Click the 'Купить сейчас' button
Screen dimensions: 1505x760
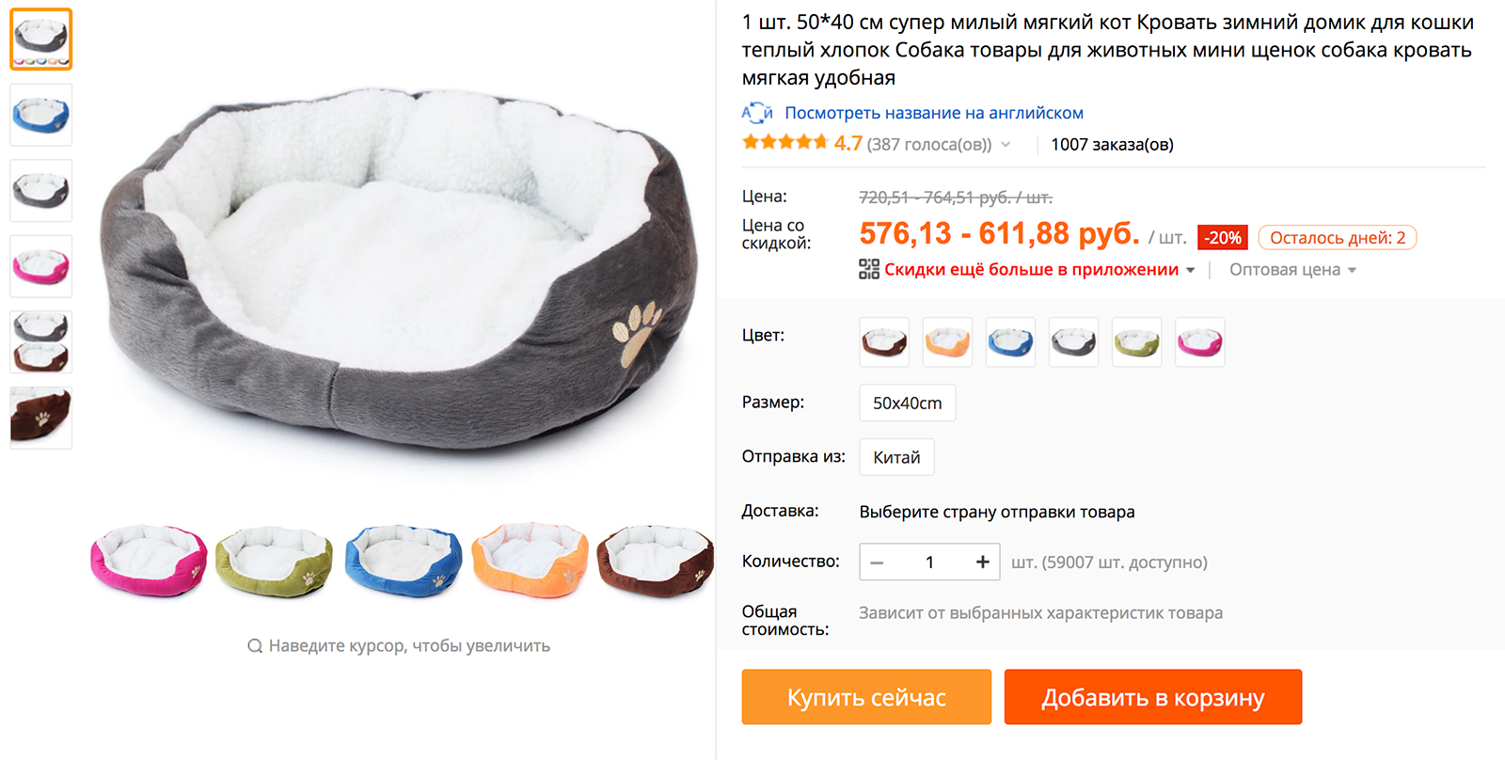866,697
